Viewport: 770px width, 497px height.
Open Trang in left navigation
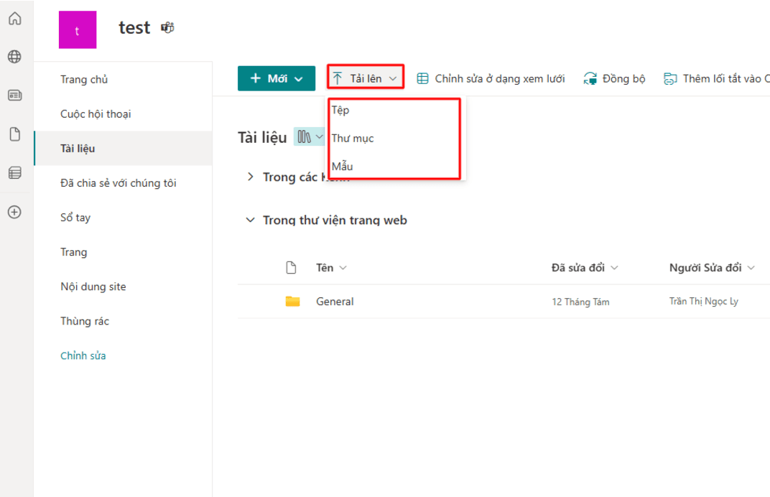click(74, 252)
